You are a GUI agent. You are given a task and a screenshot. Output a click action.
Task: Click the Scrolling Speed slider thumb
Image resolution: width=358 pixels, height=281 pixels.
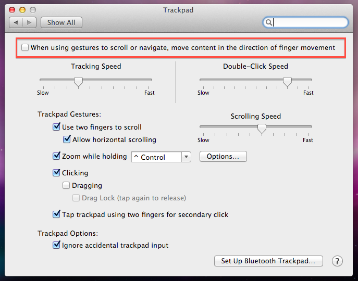tap(262, 128)
